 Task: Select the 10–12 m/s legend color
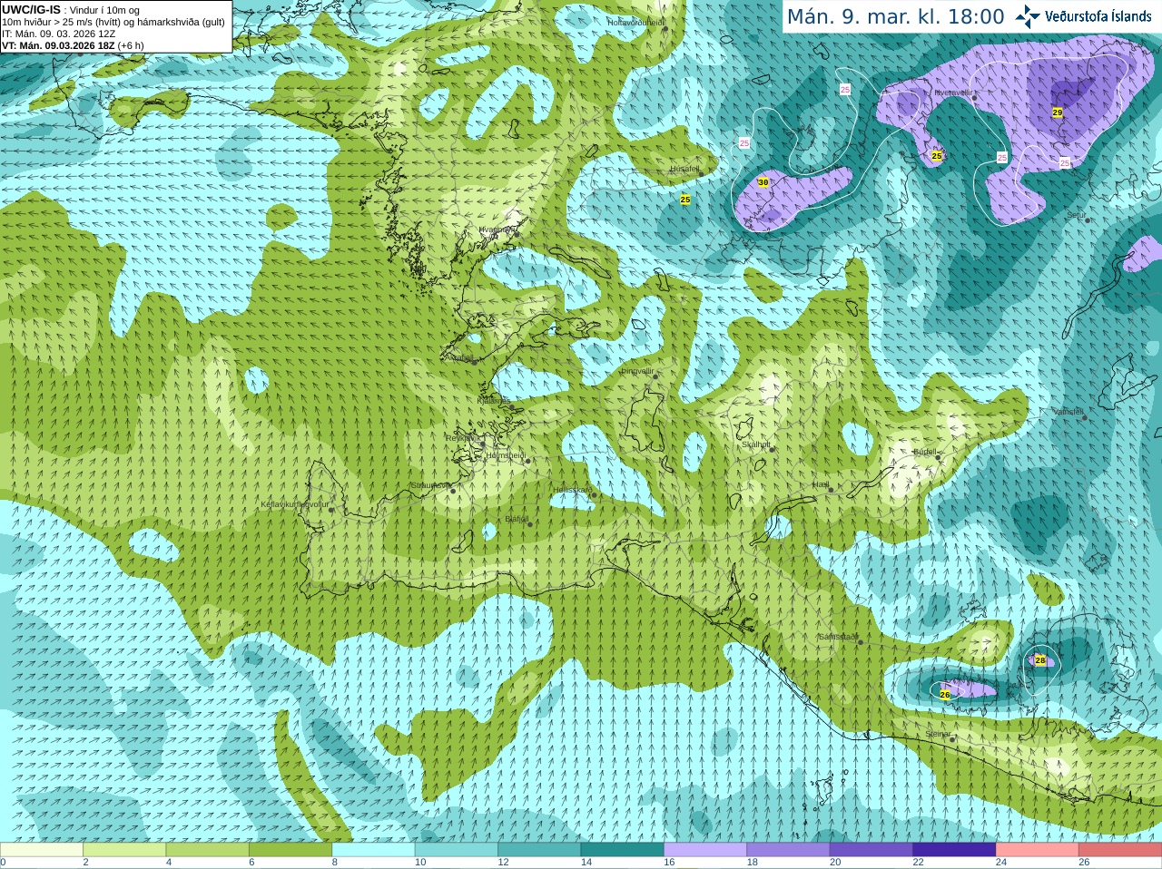(x=457, y=850)
